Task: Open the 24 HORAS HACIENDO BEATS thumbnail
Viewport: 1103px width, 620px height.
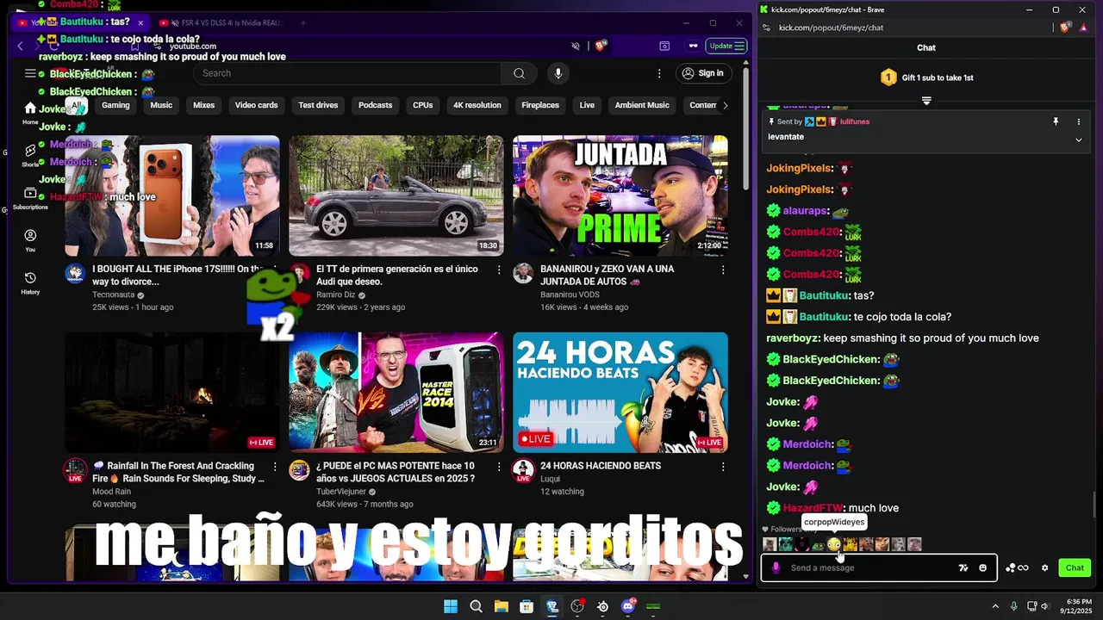Action: coord(620,393)
